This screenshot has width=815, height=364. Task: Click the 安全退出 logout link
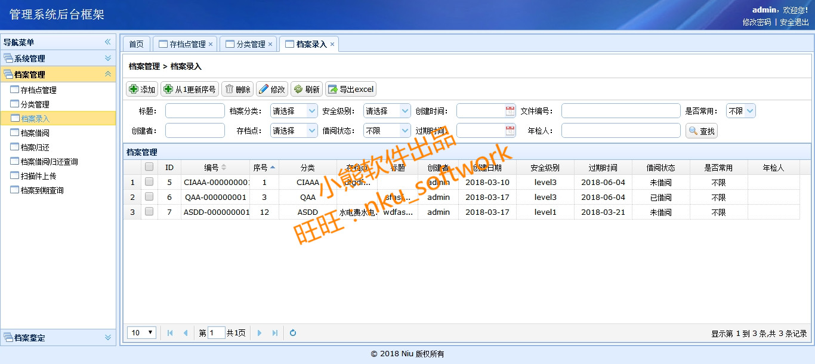794,22
